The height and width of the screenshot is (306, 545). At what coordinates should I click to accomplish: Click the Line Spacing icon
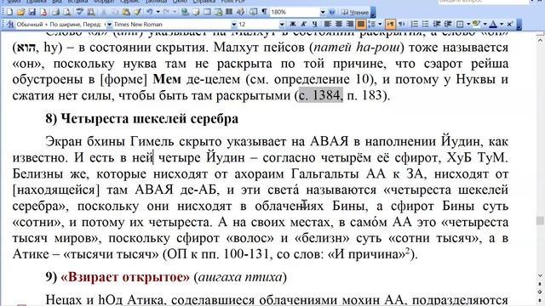click(x=371, y=25)
